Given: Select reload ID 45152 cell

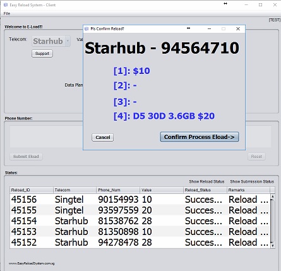Looking at the screenshot, I should click(x=32, y=243).
